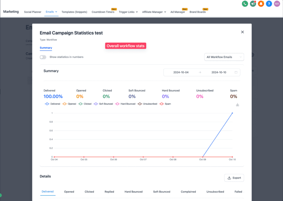Switch to the Replied details tab
Screen dimensions: 283x201
109,192
